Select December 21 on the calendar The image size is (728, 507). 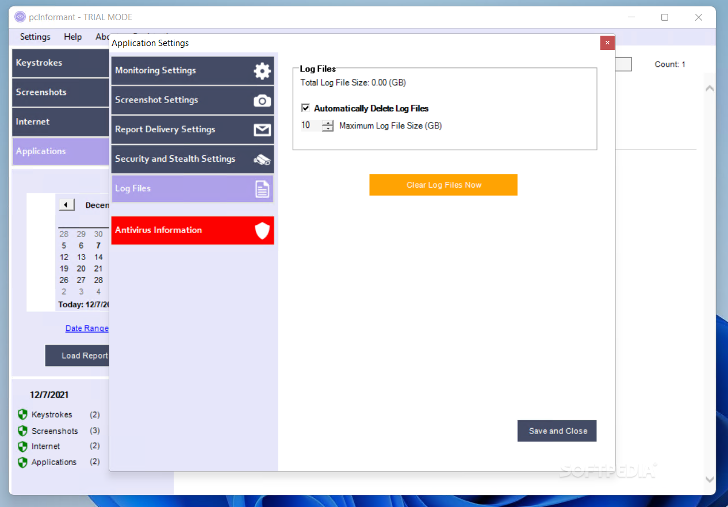[x=98, y=269]
